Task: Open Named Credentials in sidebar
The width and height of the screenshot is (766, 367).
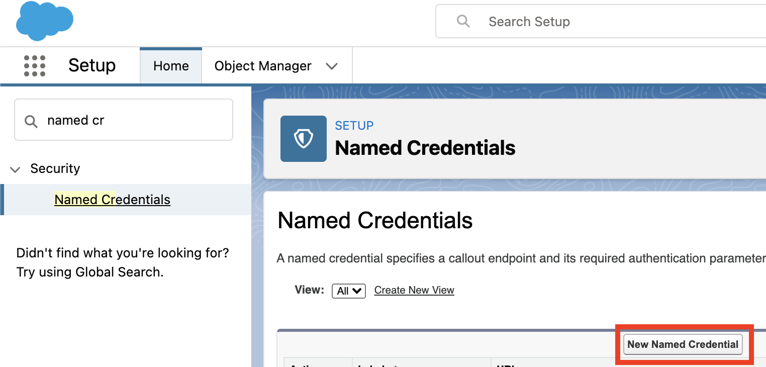Action: [112, 200]
